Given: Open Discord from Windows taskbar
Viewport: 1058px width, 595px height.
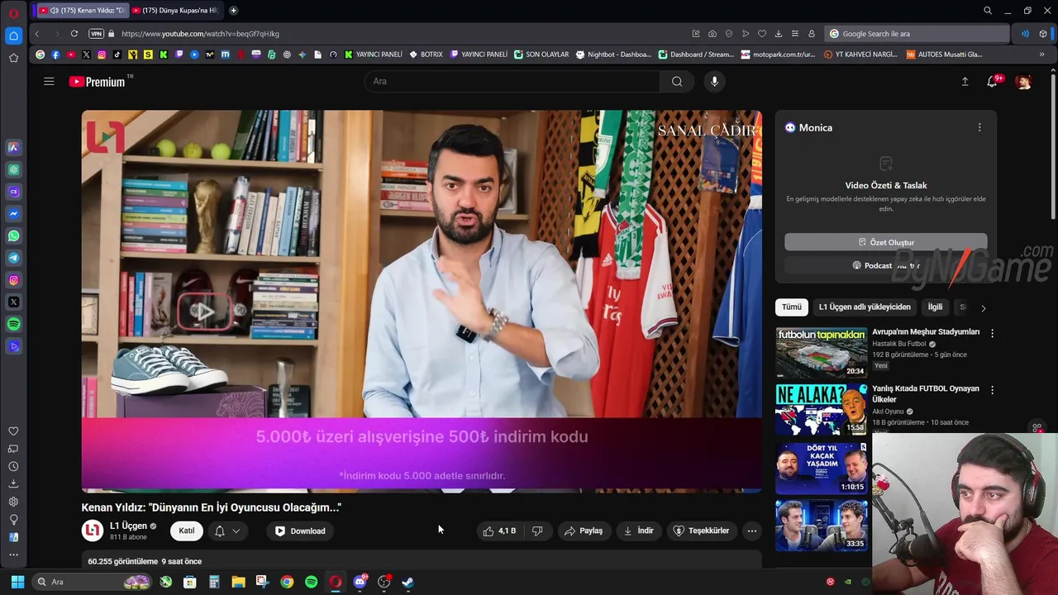Looking at the screenshot, I should click(360, 582).
